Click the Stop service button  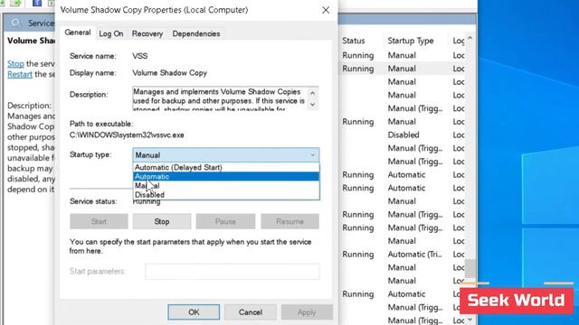(x=162, y=221)
